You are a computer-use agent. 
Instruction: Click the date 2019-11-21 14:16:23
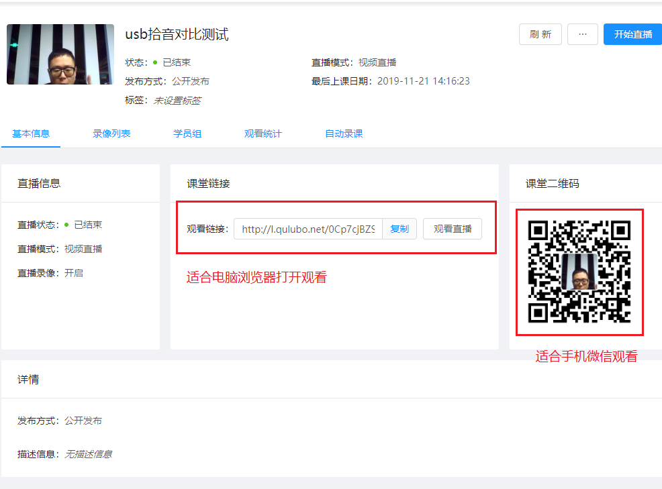424,81
